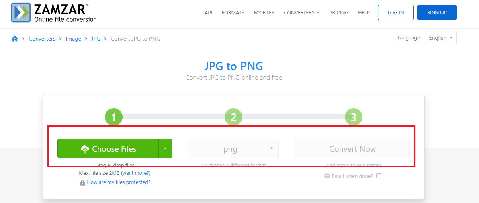Image resolution: width=479 pixels, height=203 pixels.
Task: Open the png format dropdown
Action: click(x=233, y=149)
